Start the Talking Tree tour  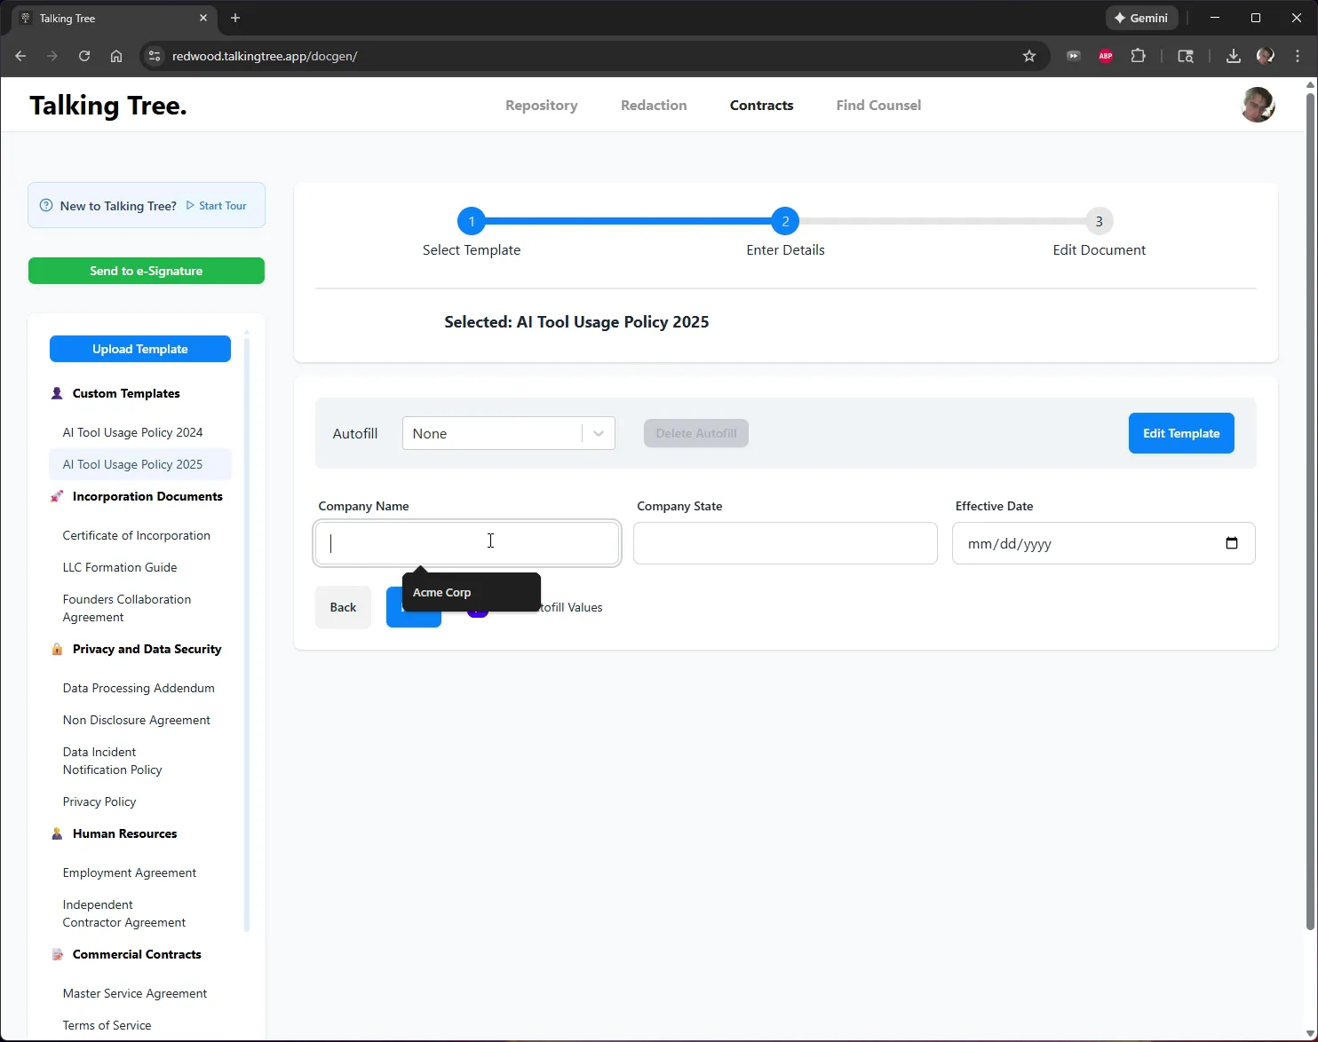click(x=216, y=206)
